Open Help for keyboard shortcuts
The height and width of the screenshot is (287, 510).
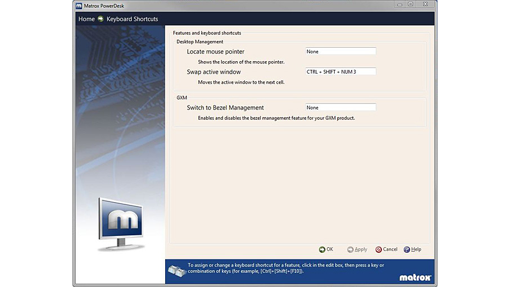412,249
